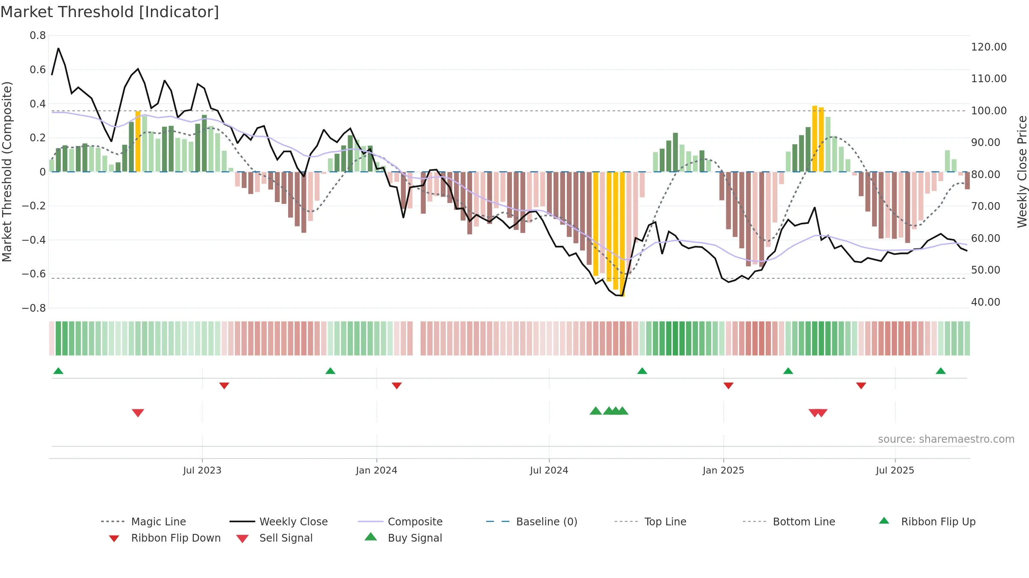Click the Jan 2025 axis label

(724, 470)
